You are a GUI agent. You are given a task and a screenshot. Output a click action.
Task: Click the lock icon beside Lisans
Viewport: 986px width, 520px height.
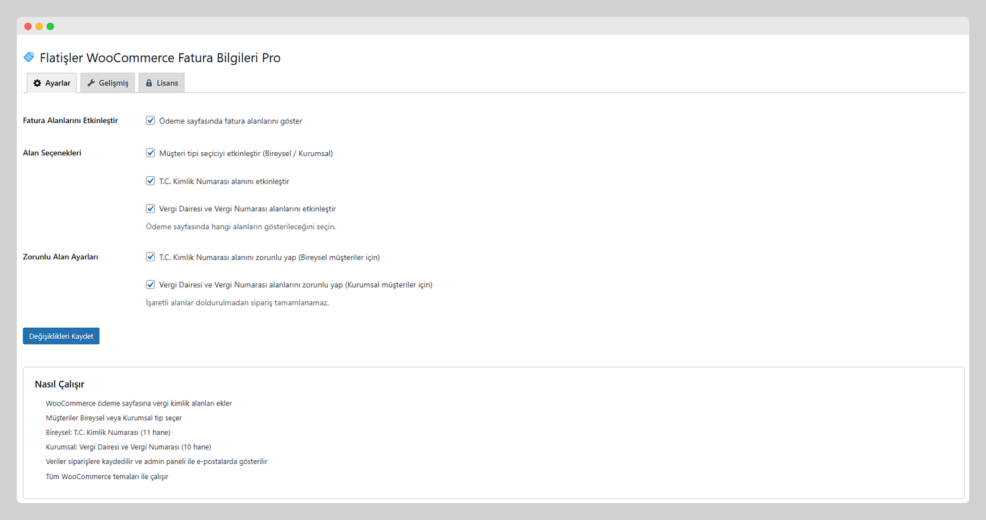[x=149, y=83]
